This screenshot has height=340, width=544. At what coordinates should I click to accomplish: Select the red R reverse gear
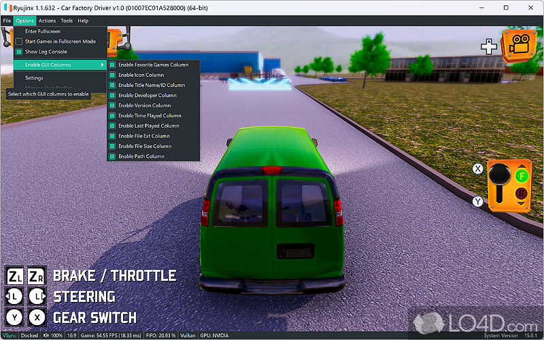[521, 194]
